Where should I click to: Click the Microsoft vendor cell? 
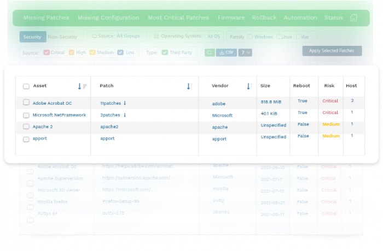(x=222, y=115)
